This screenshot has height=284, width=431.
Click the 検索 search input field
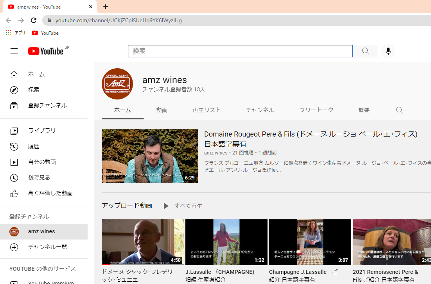pyautogui.click(x=240, y=51)
